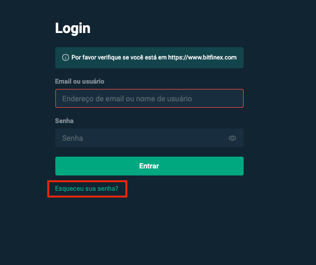
Task: Click placeholder Endereço de email ou nome de usuário
Action: click(x=127, y=99)
